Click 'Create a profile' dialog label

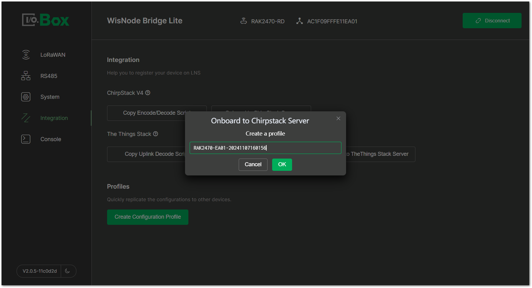[x=265, y=134]
